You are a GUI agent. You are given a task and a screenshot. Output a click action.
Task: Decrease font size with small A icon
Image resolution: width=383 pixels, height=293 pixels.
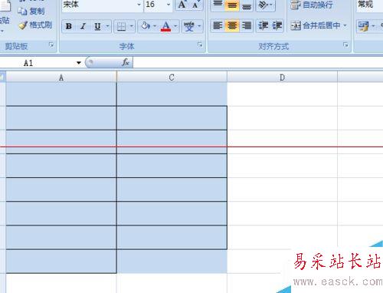(x=195, y=5)
